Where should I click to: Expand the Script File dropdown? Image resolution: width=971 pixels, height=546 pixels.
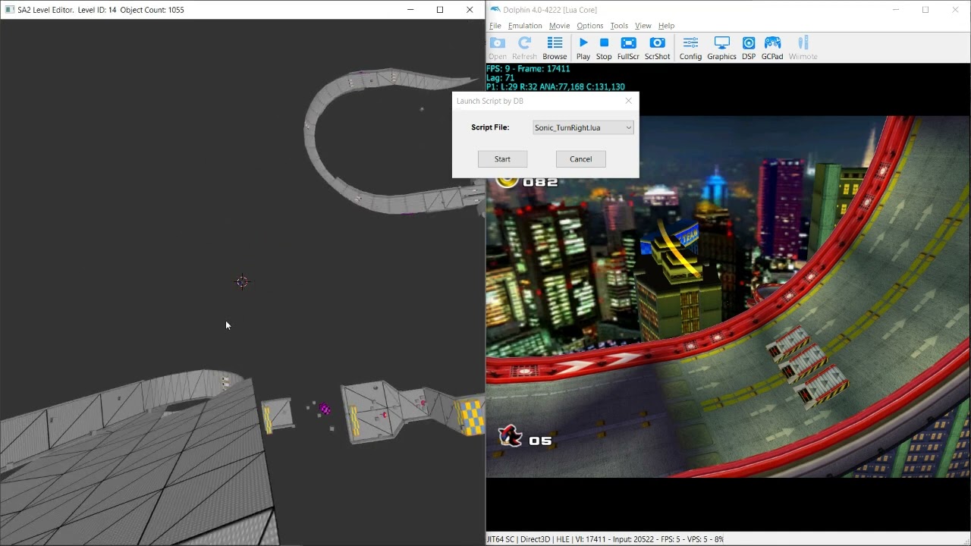pyautogui.click(x=583, y=127)
